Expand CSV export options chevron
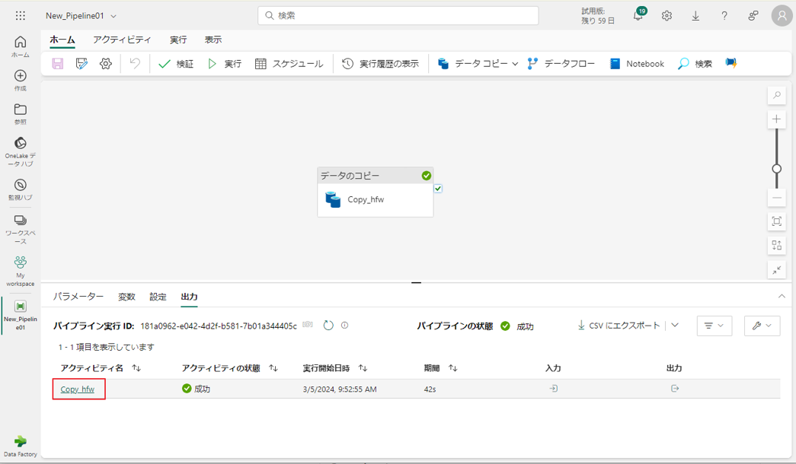This screenshot has height=464, width=796. click(675, 325)
